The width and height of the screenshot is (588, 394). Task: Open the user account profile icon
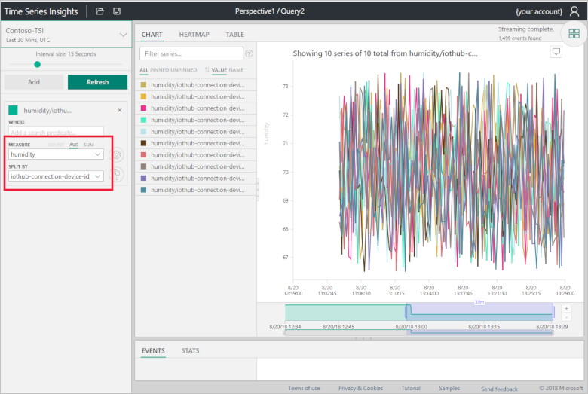(574, 11)
